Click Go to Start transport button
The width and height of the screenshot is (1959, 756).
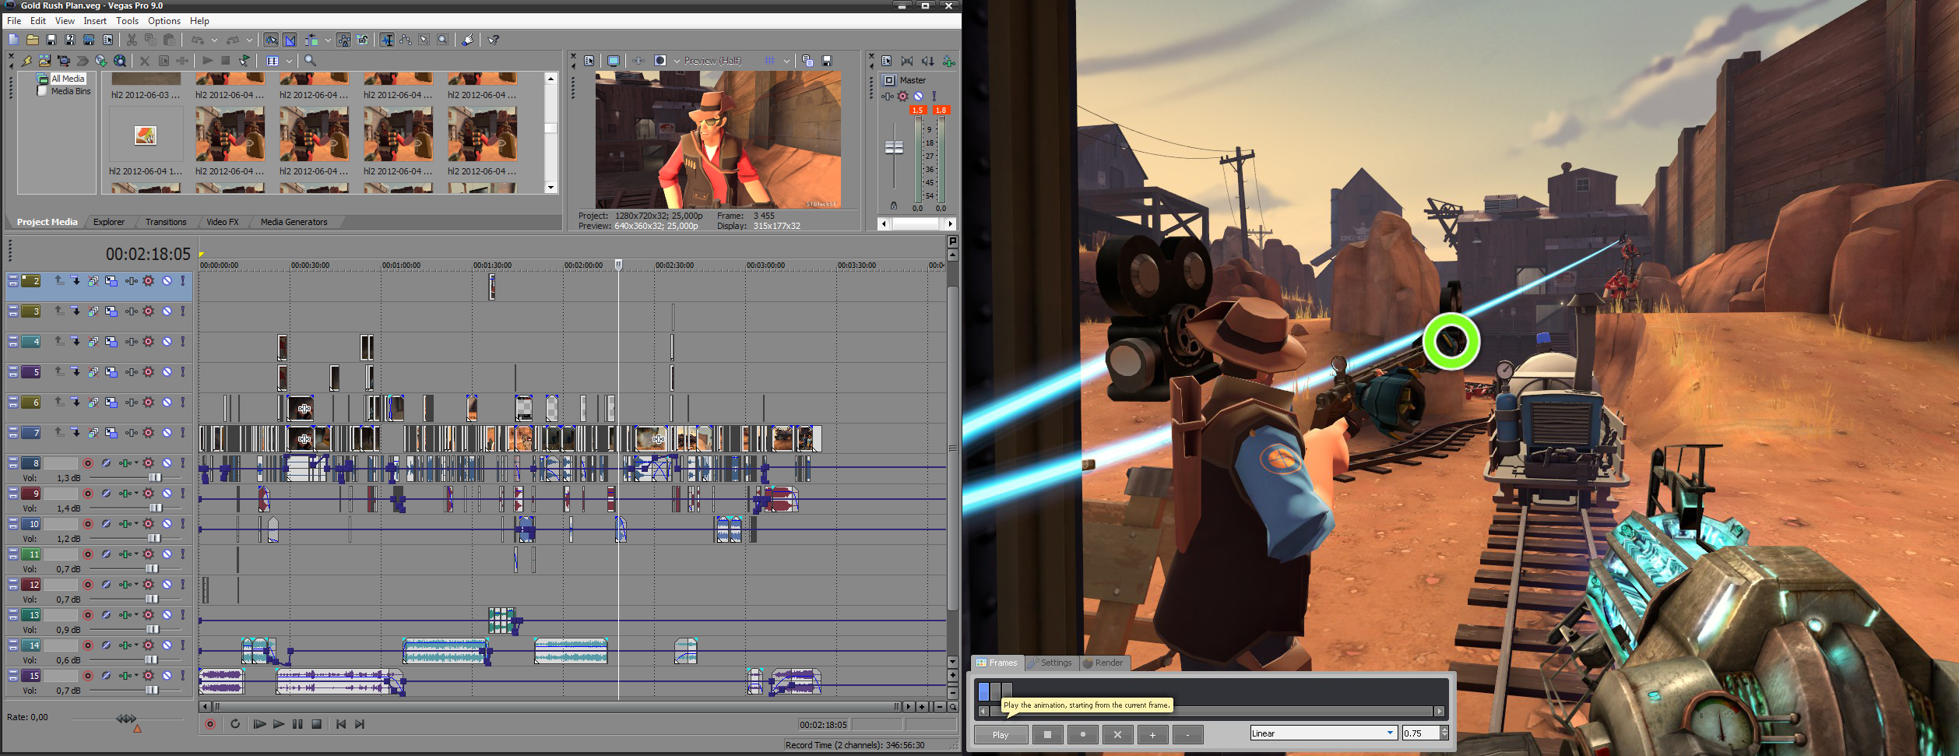341,724
